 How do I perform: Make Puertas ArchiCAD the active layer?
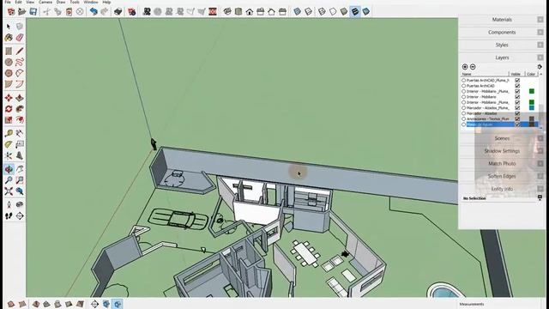coord(463,86)
